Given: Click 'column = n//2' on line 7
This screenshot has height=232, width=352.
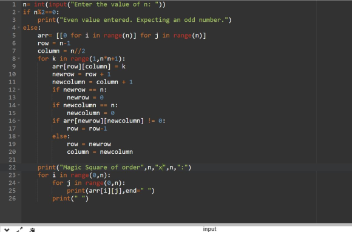Looking at the screenshot, I should 61,51.
